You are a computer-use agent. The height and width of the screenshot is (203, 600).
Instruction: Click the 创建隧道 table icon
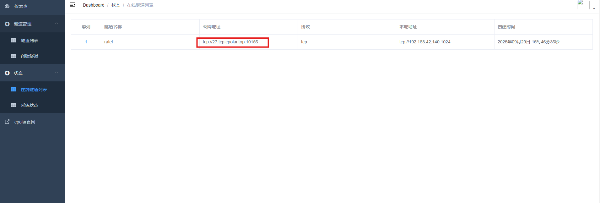pos(14,56)
